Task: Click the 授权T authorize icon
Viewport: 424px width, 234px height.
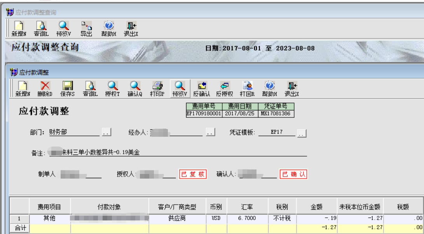Action: coord(112,89)
